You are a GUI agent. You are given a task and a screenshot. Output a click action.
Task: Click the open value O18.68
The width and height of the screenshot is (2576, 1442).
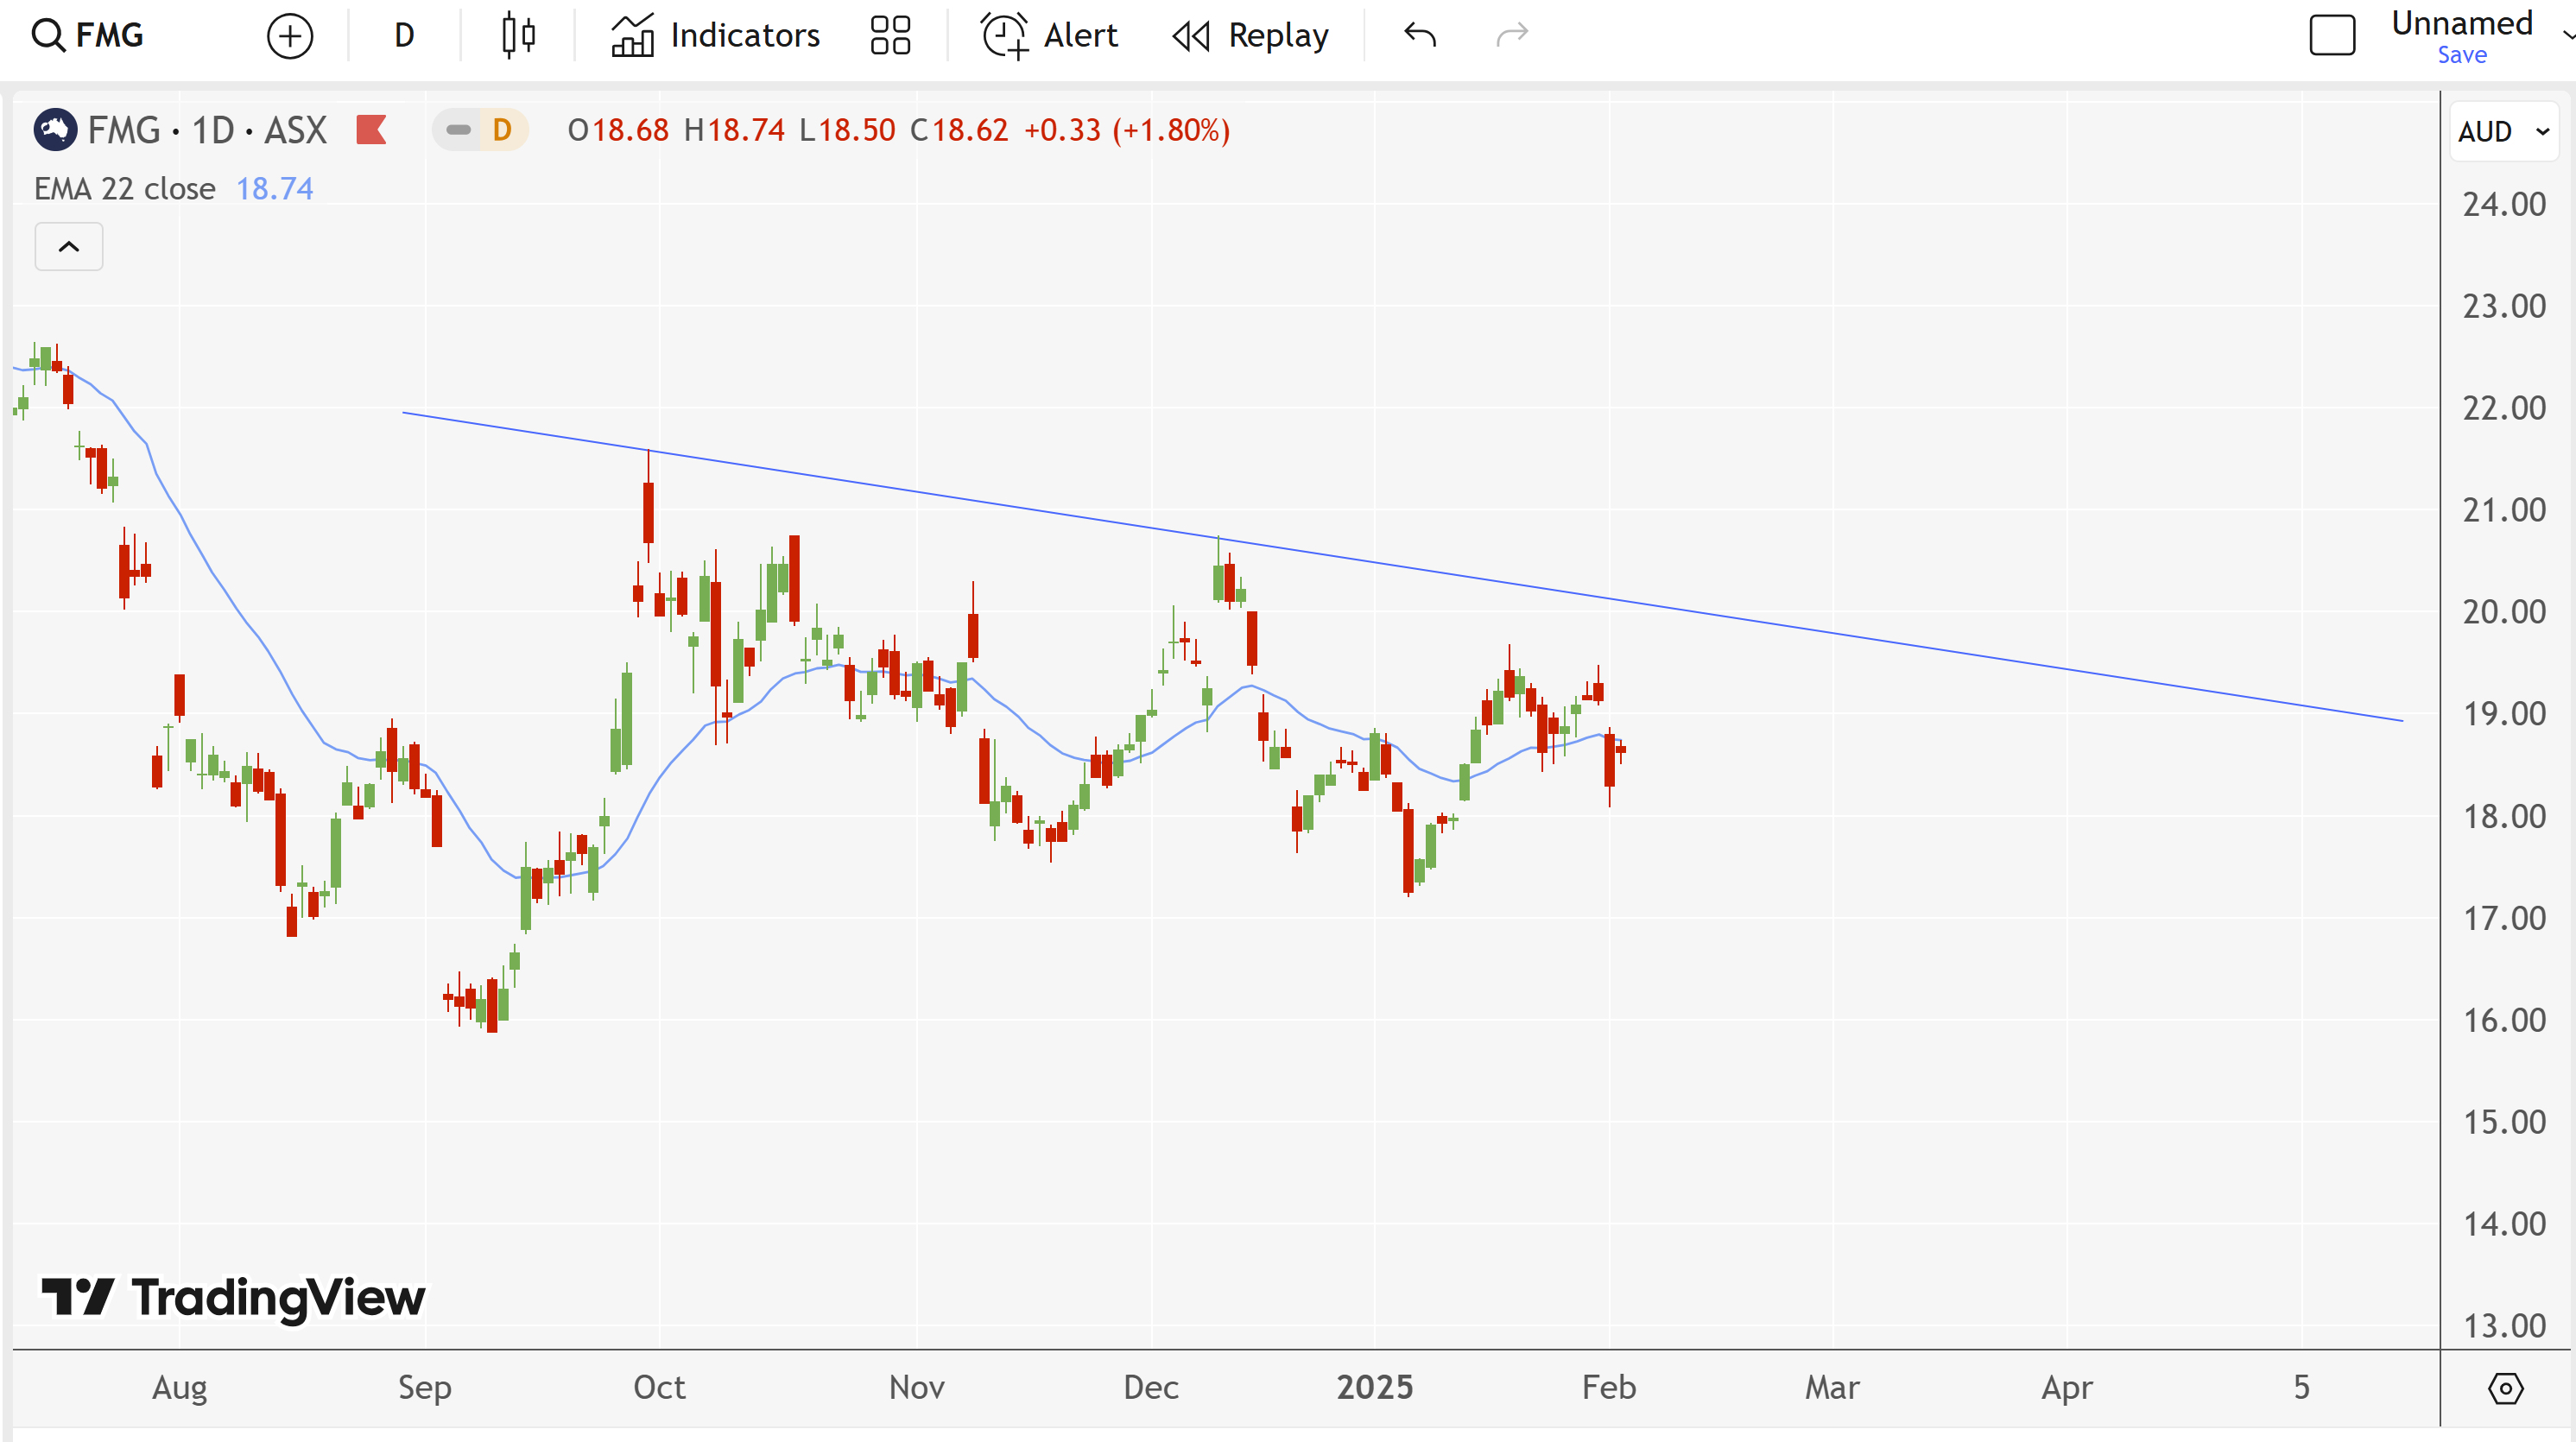coord(618,130)
